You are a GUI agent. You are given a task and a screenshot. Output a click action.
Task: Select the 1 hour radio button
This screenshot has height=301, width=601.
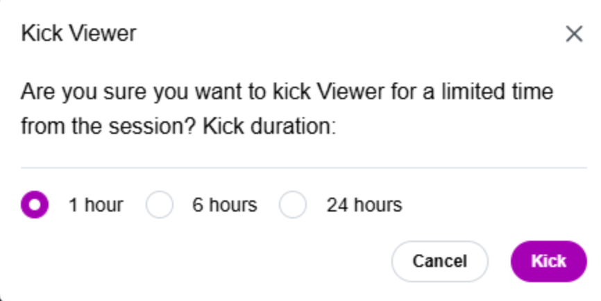(35, 205)
